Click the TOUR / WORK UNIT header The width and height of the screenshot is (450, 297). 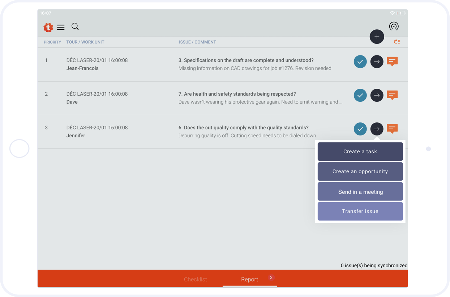click(85, 42)
